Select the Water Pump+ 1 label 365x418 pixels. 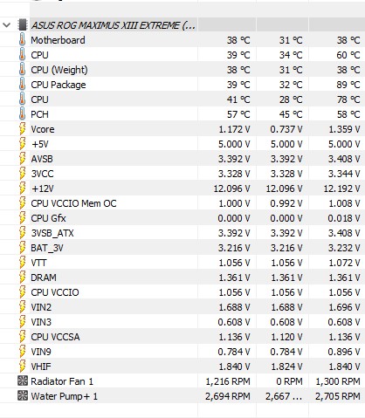(x=65, y=396)
